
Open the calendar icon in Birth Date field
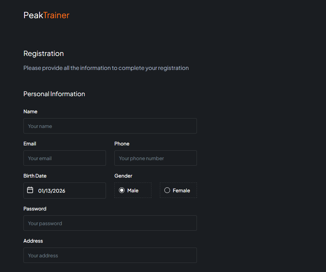[x=30, y=190]
